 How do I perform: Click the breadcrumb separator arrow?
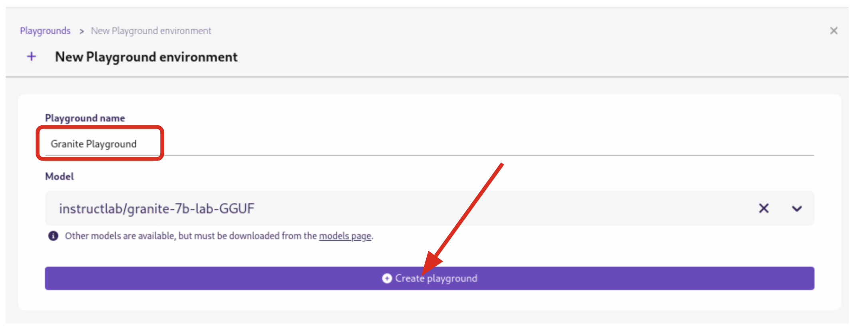click(82, 31)
